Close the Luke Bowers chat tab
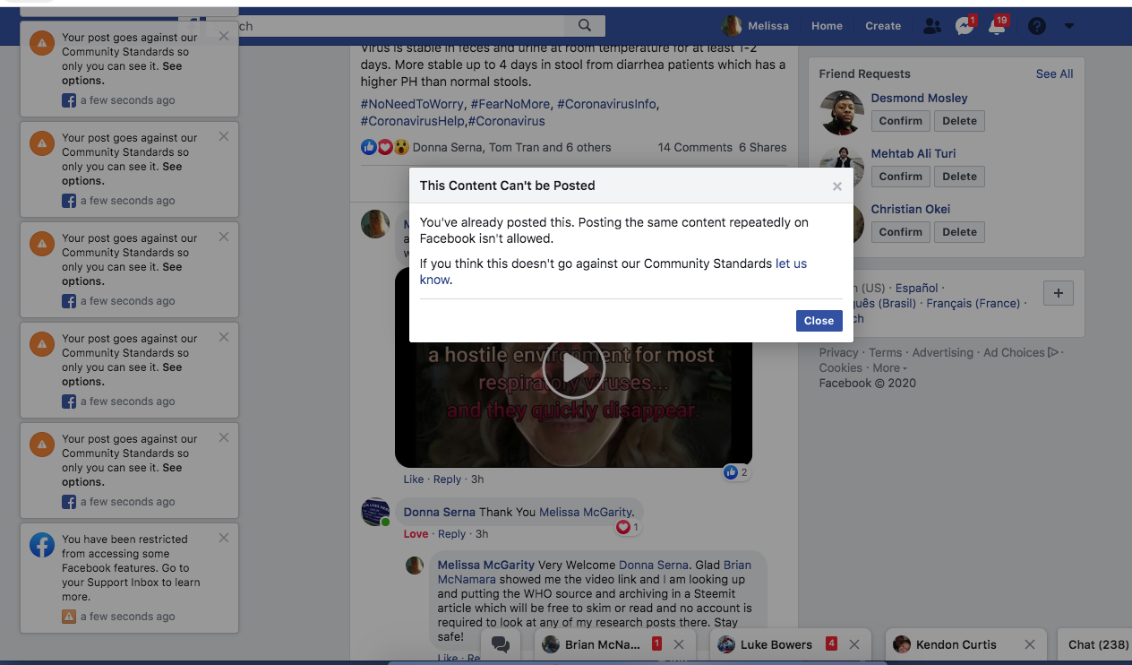 pyautogui.click(x=854, y=644)
